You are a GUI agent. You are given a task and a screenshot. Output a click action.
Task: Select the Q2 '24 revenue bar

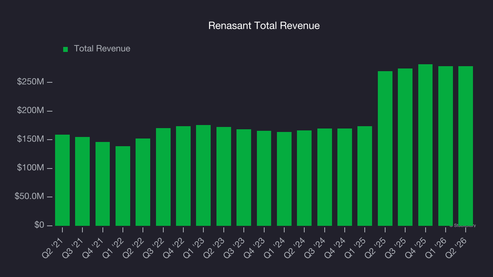point(304,178)
